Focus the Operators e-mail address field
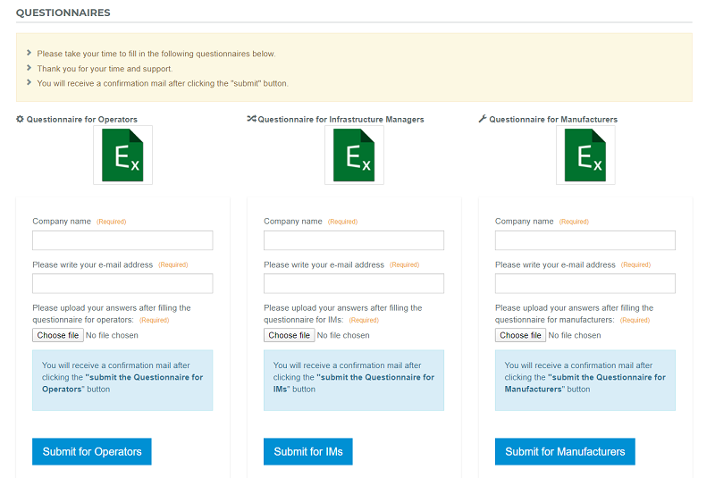Image resolution: width=715 pixels, height=478 pixels. [x=122, y=283]
